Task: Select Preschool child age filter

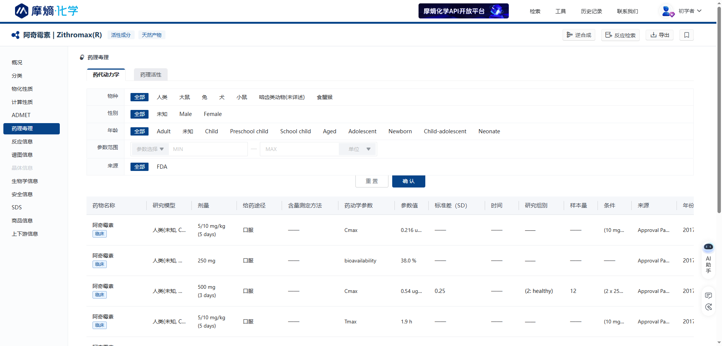Action: point(249,131)
